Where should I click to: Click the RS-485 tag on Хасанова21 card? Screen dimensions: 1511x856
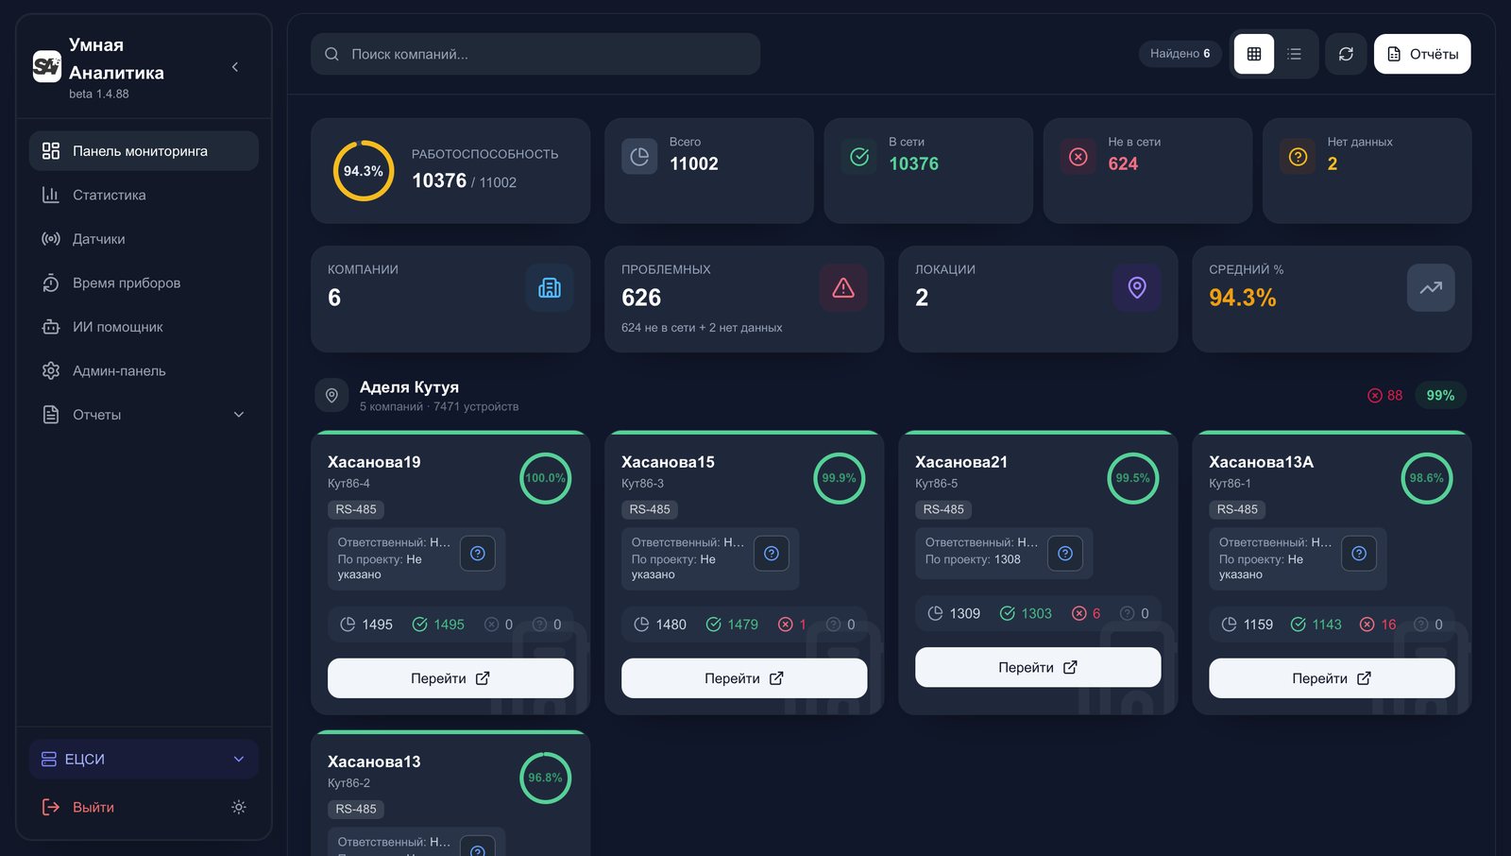point(943,509)
